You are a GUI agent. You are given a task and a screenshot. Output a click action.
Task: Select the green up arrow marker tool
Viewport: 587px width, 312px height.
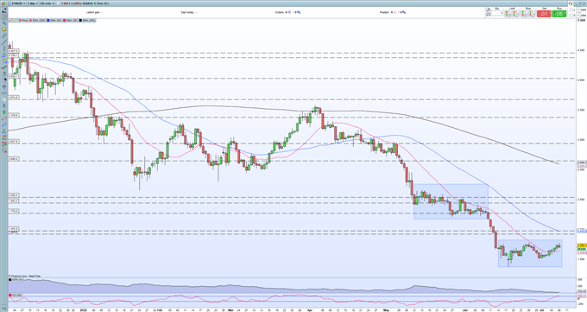pos(4,111)
